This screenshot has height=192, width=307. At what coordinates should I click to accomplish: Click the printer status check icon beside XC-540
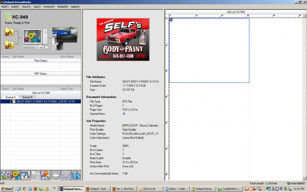[x=7, y=16]
